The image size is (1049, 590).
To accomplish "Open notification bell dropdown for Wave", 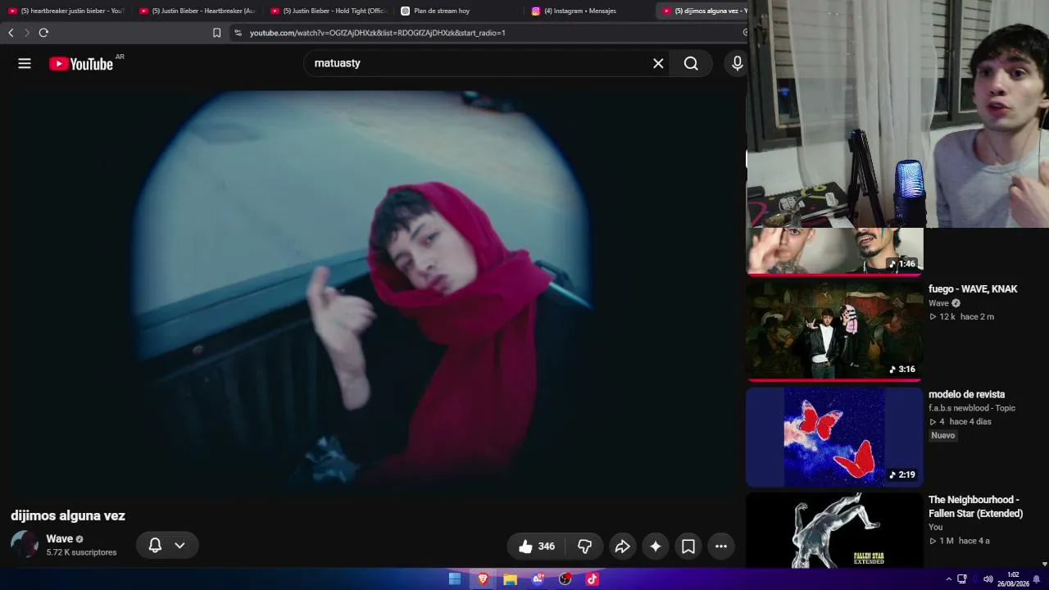I will tap(167, 545).
